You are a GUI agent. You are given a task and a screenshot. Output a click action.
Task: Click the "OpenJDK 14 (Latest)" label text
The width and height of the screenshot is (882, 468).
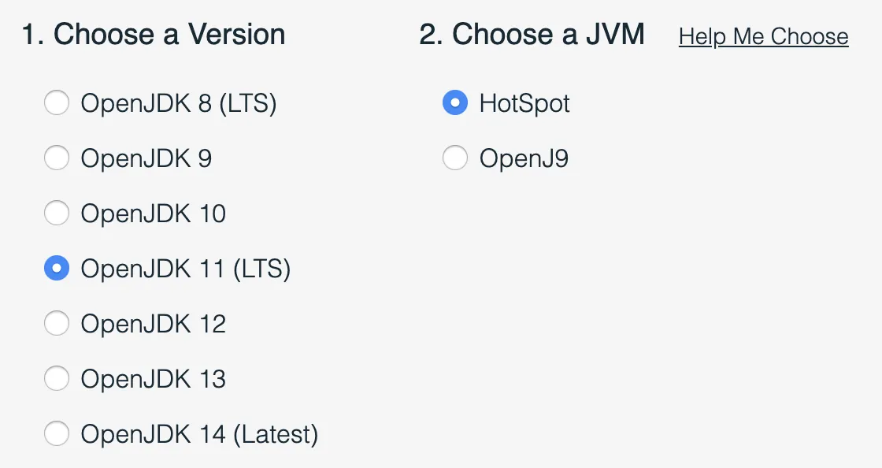[199, 434]
